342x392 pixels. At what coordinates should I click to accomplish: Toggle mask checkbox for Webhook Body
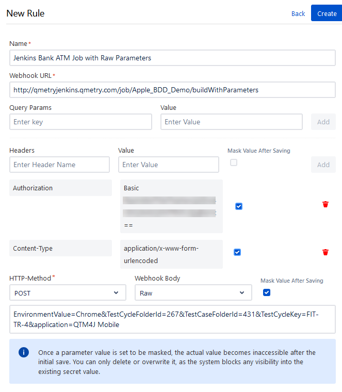tap(267, 292)
